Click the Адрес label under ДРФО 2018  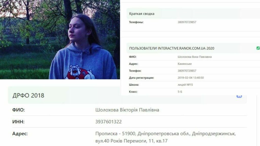[20, 133]
